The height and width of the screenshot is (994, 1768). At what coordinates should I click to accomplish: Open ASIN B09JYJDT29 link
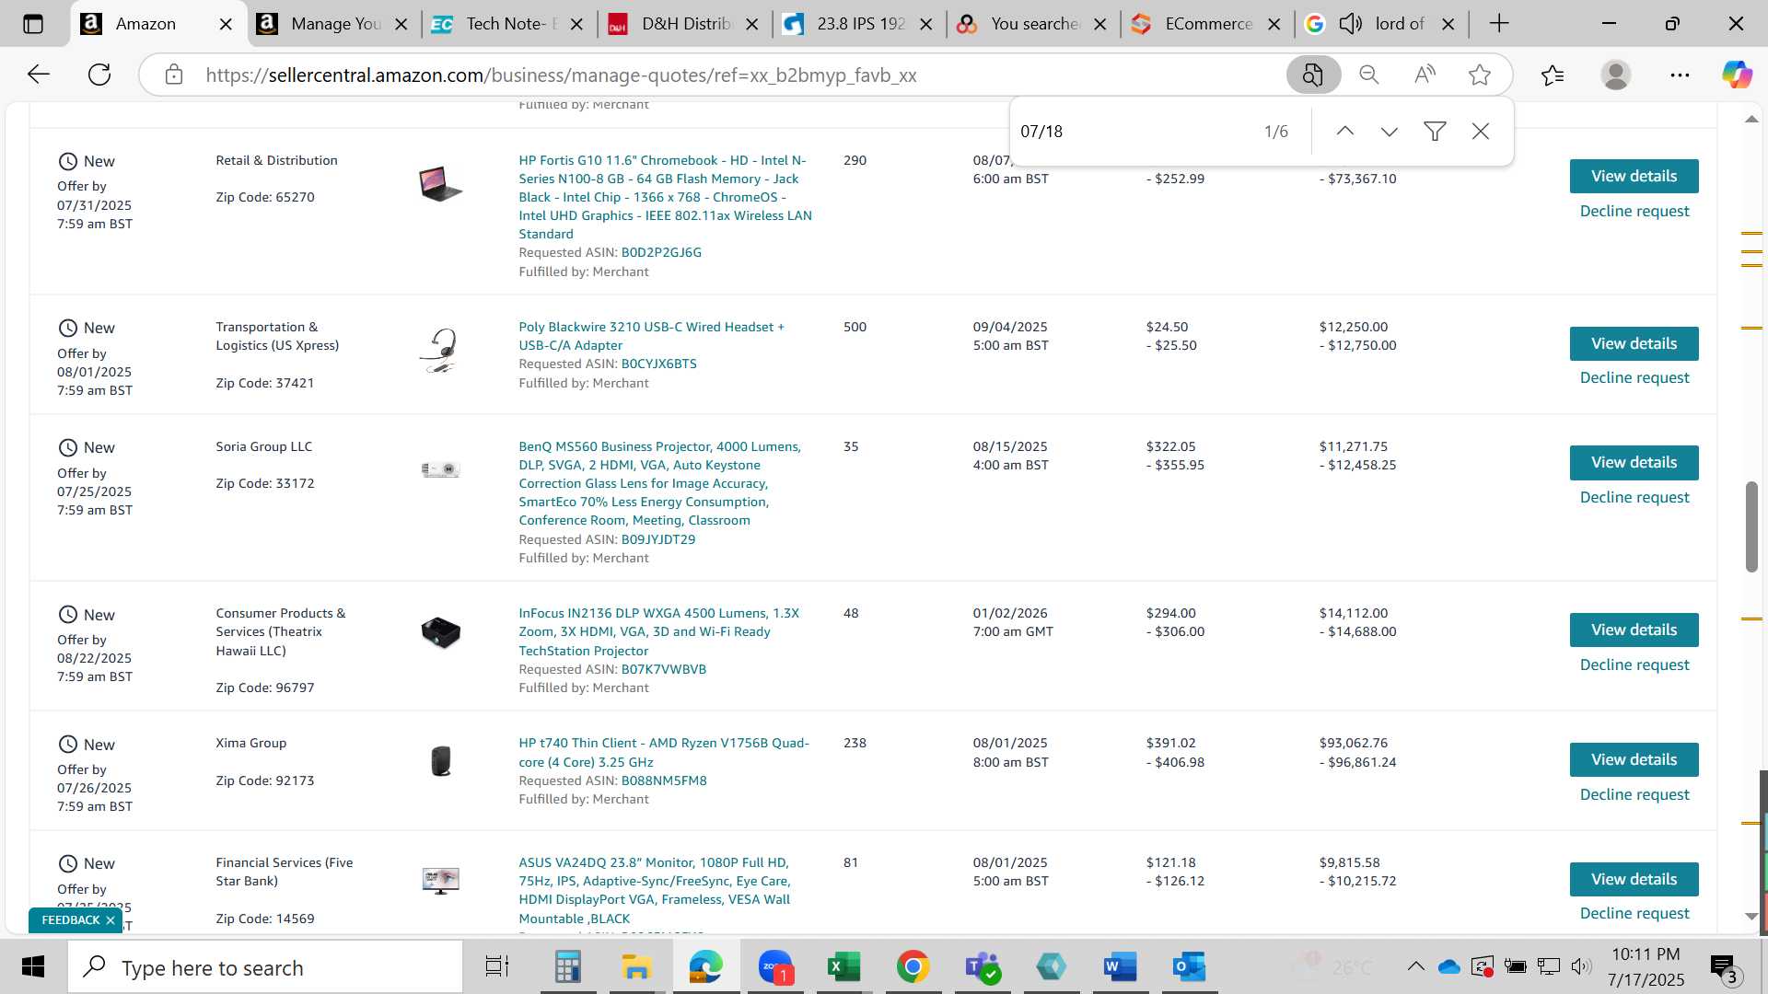coord(657,539)
